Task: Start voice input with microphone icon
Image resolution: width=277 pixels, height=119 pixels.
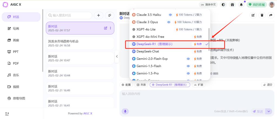Action: pos(125,111)
